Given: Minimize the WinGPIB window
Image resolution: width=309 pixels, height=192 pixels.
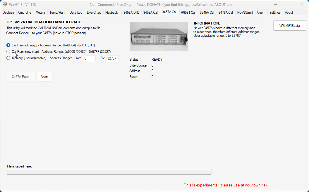Looking at the screenshot, I should 275,4.
